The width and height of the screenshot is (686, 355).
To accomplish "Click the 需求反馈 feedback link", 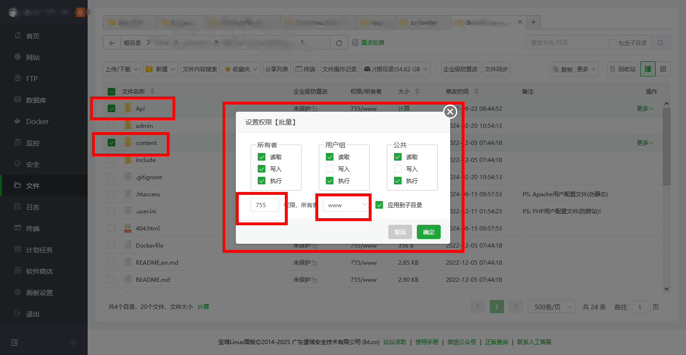I will click(x=368, y=43).
